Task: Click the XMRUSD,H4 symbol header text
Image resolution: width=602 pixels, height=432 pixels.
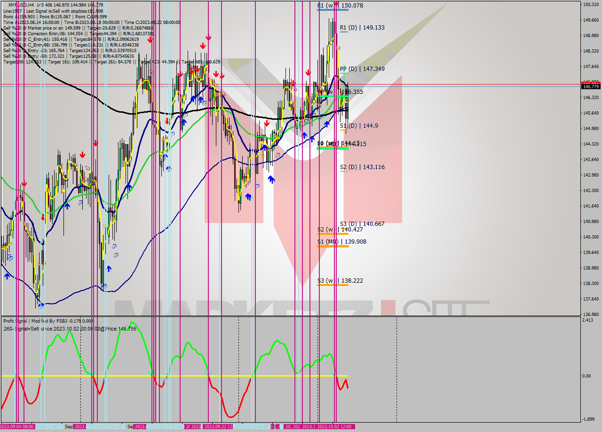Action: click(x=55, y=5)
